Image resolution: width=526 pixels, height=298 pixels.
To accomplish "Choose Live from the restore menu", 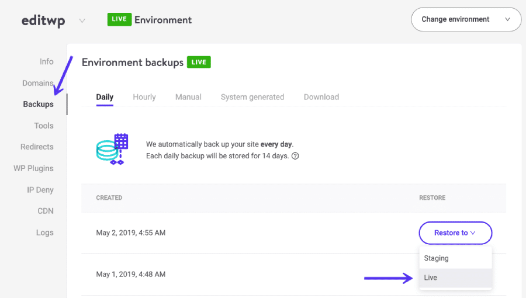I will [431, 278].
